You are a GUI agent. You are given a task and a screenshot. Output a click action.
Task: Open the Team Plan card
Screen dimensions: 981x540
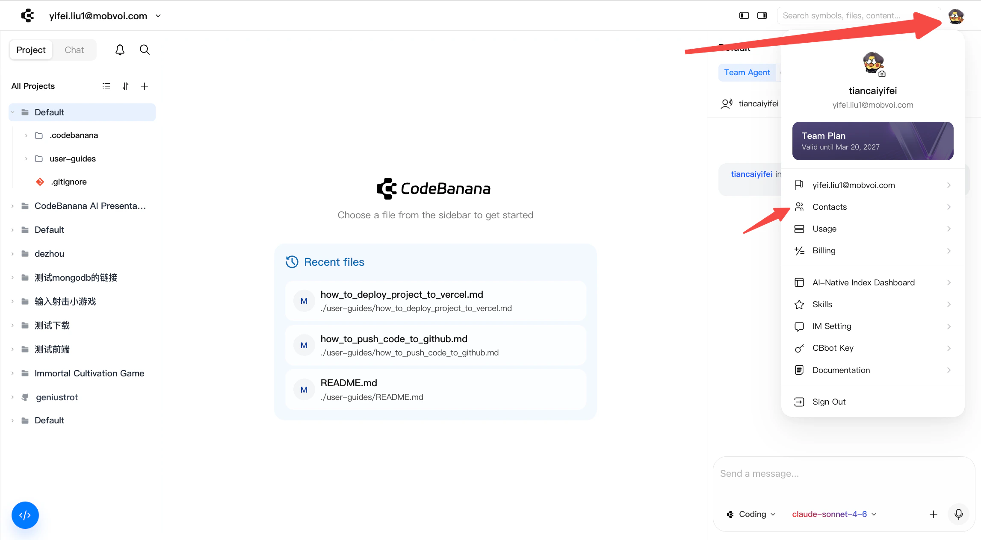pos(873,141)
